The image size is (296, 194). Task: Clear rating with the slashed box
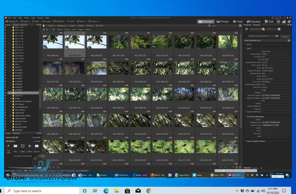pos(263,29)
